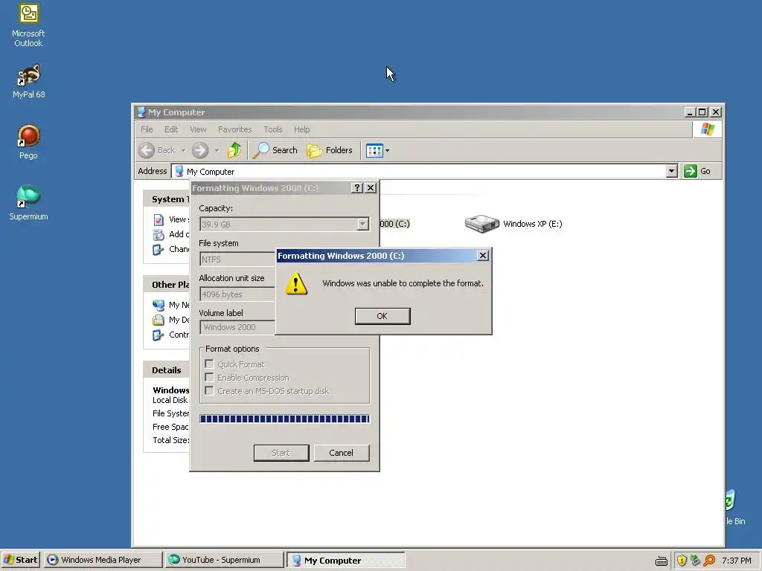Open Control Panel link icon
This screenshot has height=571, width=762.
point(159,335)
